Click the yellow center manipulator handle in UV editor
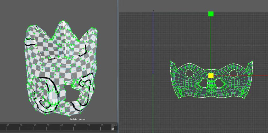Image resolution: width=268 pixels, height=133 pixels. (211, 76)
